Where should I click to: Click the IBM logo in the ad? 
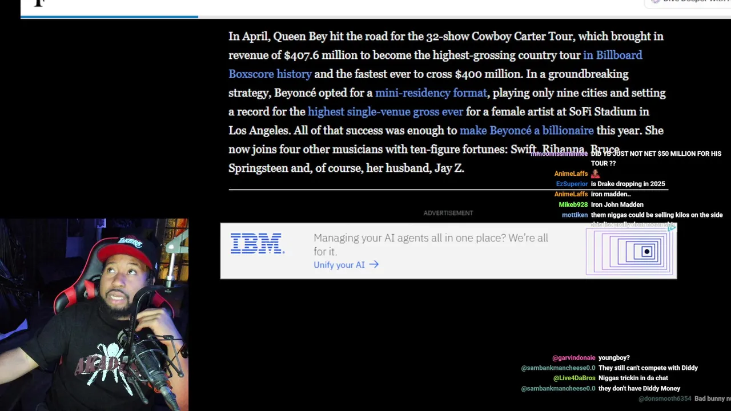257,244
